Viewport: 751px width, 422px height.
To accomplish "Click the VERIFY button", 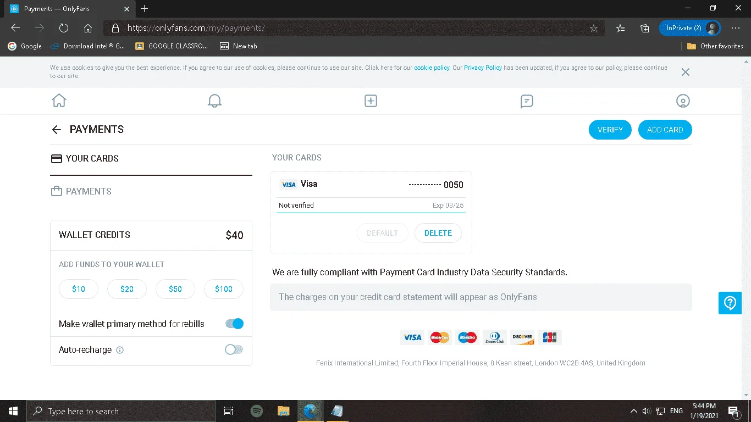I will (610, 130).
